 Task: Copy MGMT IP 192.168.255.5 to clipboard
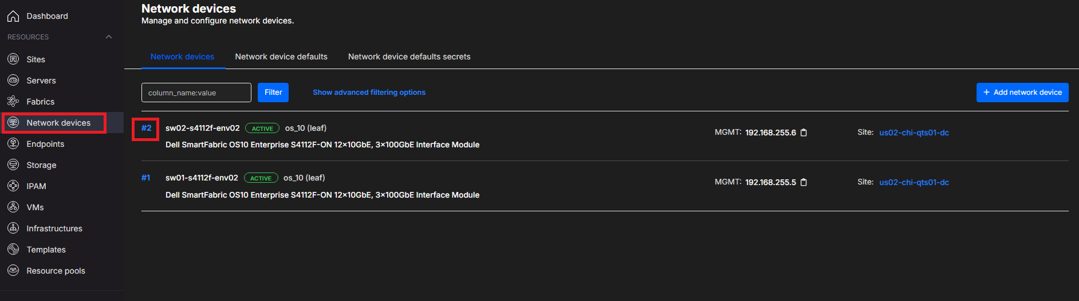[x=804, y=182]
